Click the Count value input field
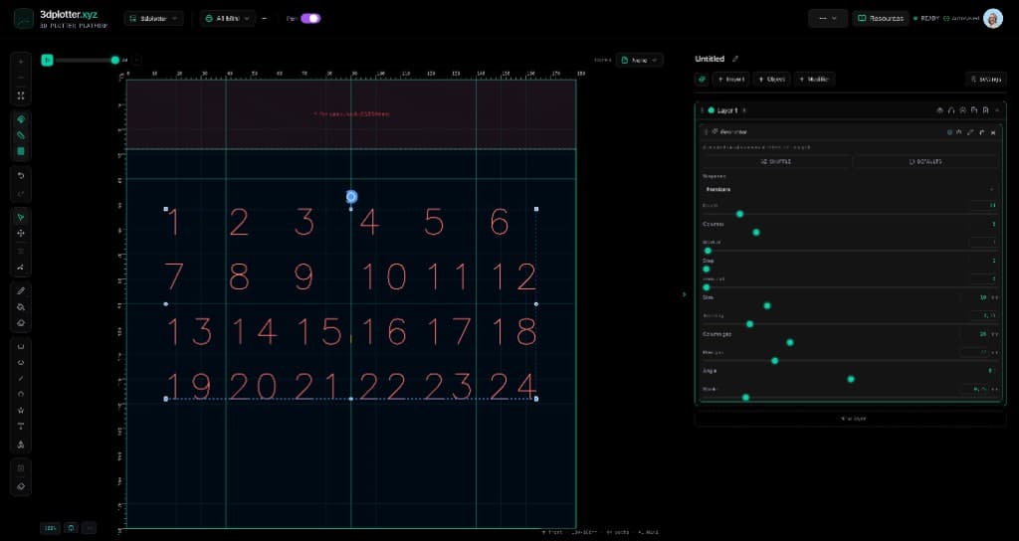This screenshot has height=541, width=1019. tap(983, 205)
